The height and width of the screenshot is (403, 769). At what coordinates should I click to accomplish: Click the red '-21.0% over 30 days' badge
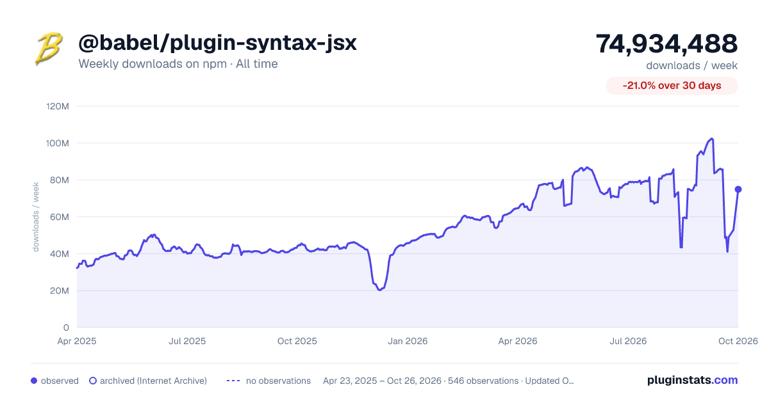tap(672, 86)
